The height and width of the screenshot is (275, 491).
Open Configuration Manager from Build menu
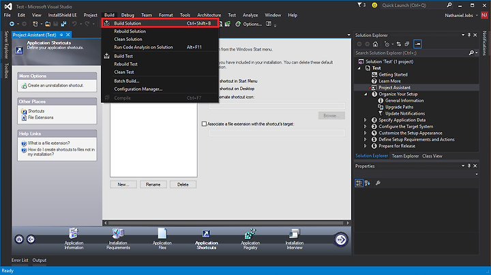click(x=160, y=89)
